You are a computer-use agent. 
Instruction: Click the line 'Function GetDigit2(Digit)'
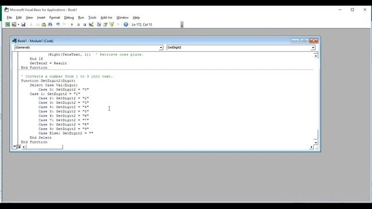(48, 81)
